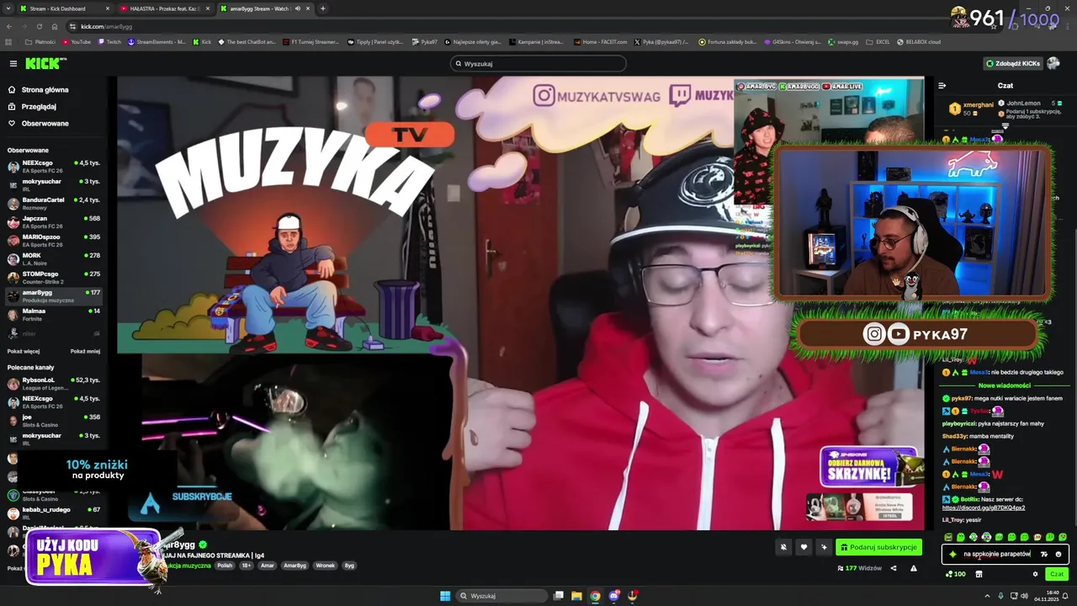Click the translate icon in chat input

click(x=1044, y=554)
